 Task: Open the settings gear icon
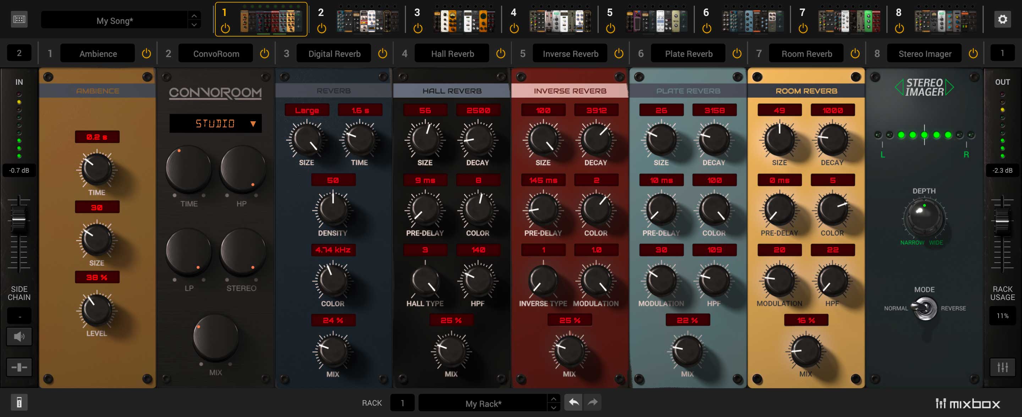(x=1002, y=20)
